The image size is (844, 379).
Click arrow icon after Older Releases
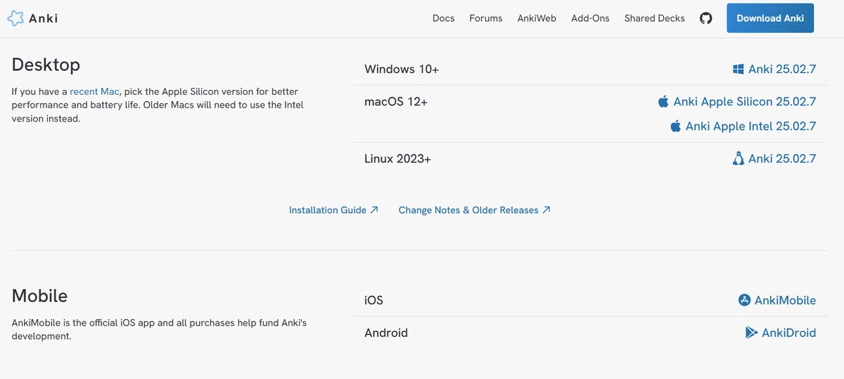click(546, 210)
